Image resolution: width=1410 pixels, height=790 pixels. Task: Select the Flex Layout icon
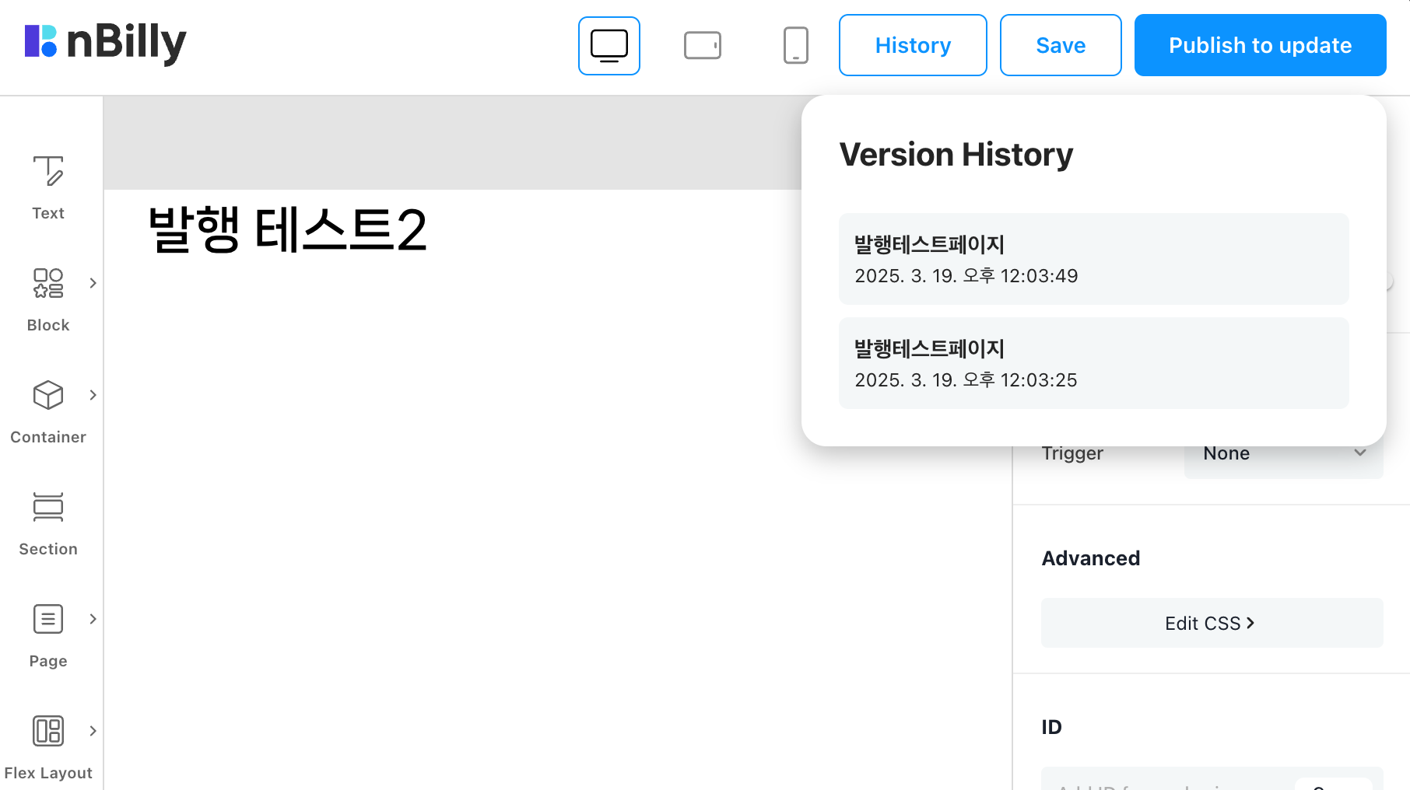click(x=48, y=731)
